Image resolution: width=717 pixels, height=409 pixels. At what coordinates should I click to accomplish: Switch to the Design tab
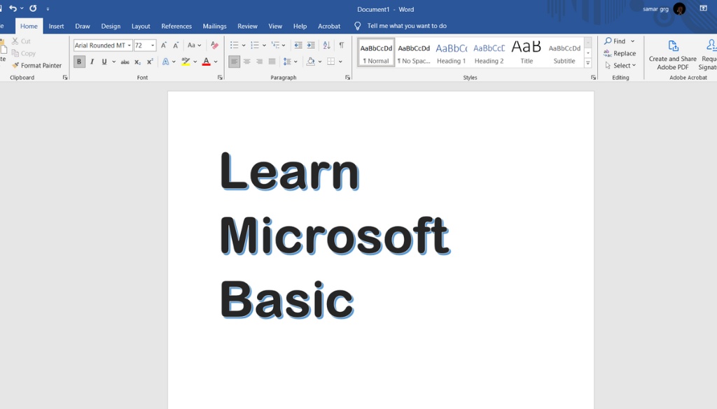[x=111, y=26]
